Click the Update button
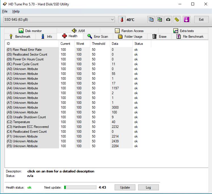The image size is (212, 194). pyautogui.click(x=125, y=187)
